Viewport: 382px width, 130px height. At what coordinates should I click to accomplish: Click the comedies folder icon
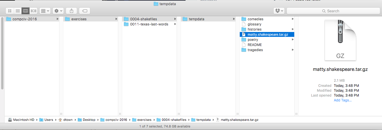244,19
